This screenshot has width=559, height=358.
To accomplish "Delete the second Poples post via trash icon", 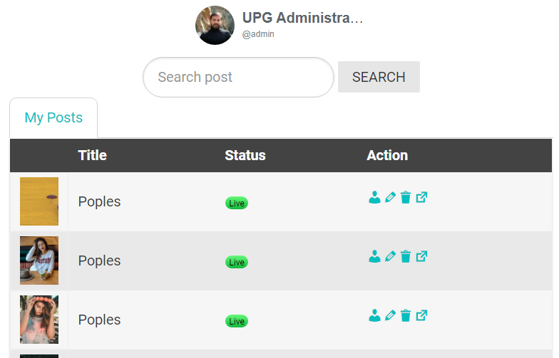I will 406,256.
